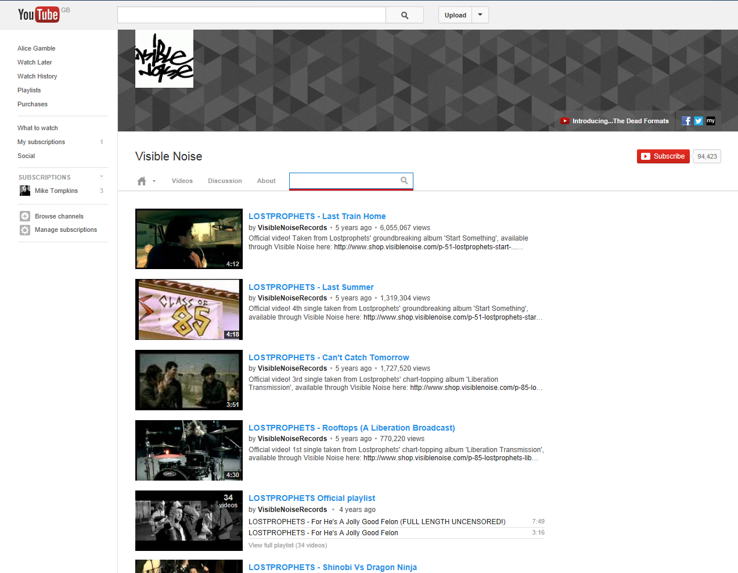Click the top search magnifier button
The width and height of the screenshot is (738, 573).
(x=405, y=15)
